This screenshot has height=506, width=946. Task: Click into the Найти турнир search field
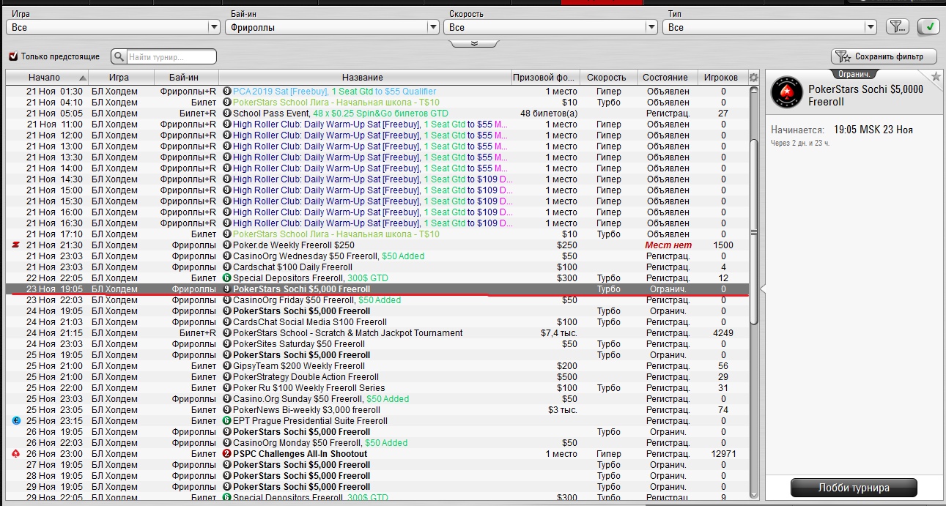(171, 56)
